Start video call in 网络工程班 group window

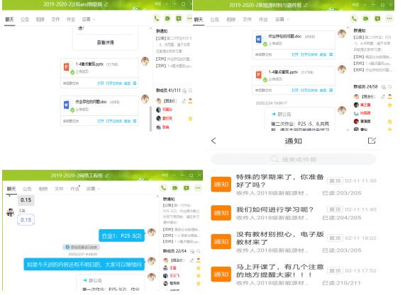tap(175, 187)
